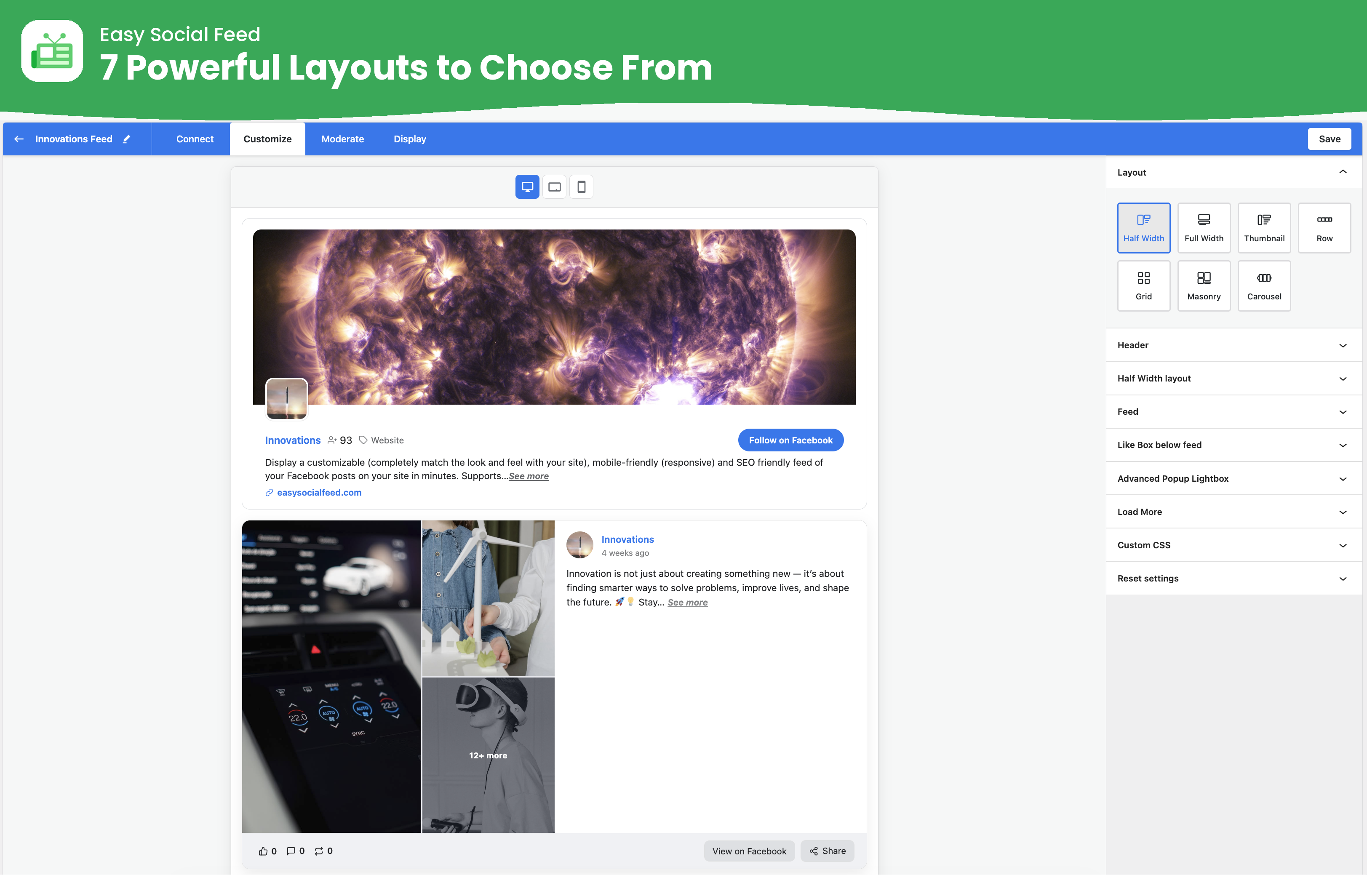
Task: Select the Masonry layout
Action: point(1203,286)
